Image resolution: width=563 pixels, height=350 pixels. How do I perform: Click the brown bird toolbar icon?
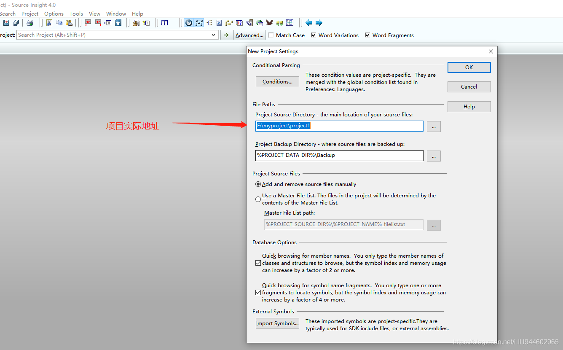(x=269, y=23)
